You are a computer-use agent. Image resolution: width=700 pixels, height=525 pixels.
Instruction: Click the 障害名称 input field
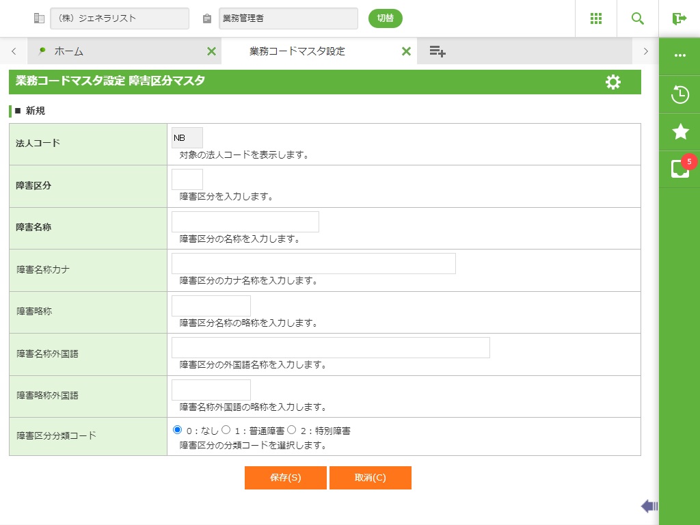245,221
